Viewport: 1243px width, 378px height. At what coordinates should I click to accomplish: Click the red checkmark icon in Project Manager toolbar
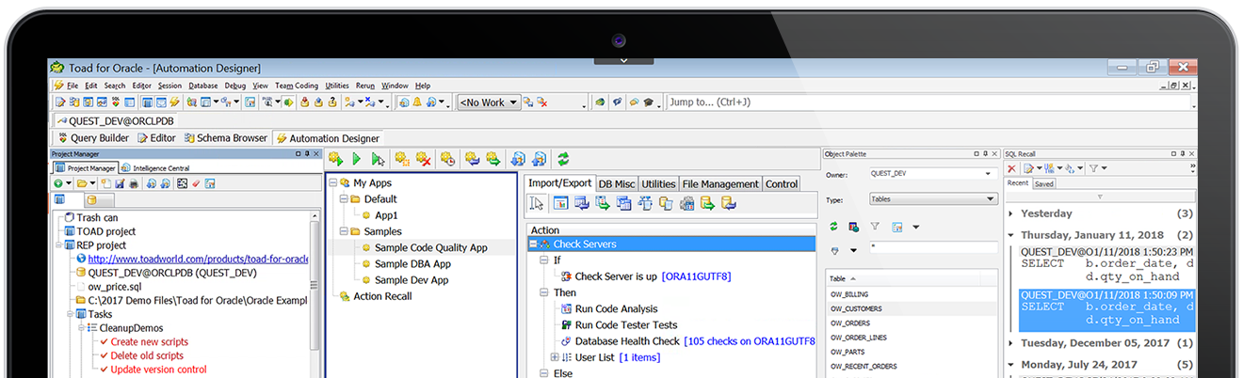point(196,183)
